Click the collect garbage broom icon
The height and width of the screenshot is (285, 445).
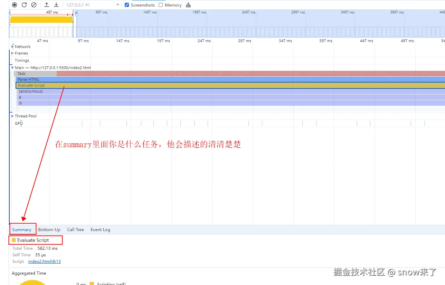(188, 5)
